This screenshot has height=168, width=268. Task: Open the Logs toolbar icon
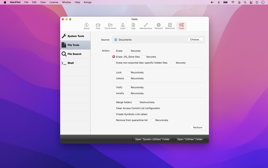click(133, 26)
